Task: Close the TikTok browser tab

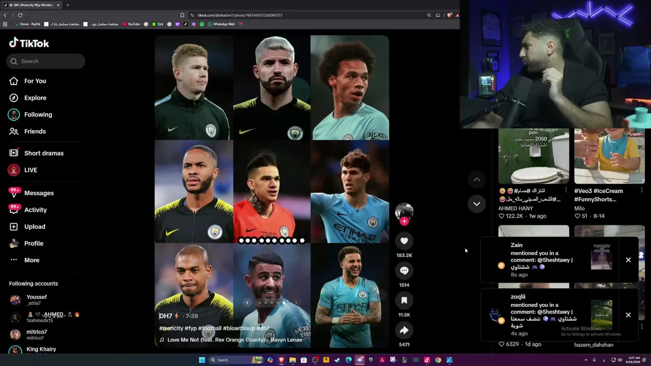Action: [x=58, y=5]
